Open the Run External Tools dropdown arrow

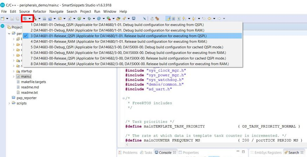coord(113,19)
